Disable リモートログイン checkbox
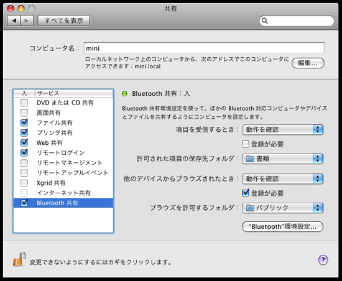342x281 pixels. [24, 152]
